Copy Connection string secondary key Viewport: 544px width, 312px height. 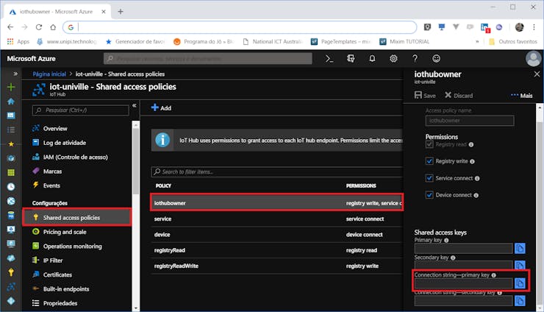[x=520, y=301]
